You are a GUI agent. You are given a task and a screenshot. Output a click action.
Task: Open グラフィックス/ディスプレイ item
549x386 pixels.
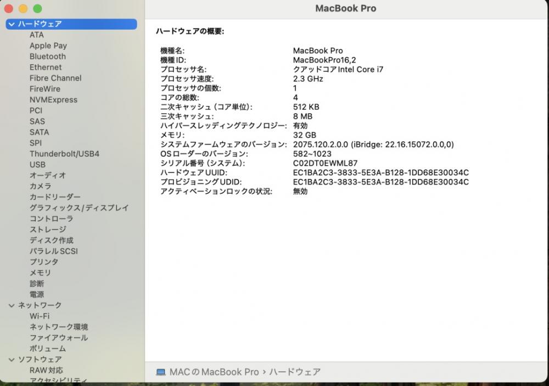[x=79, y=208]
